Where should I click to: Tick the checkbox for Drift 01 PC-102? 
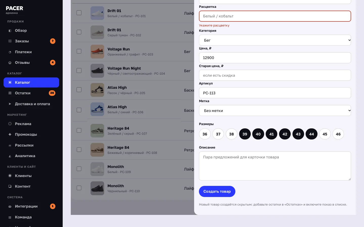pos(79,32)
